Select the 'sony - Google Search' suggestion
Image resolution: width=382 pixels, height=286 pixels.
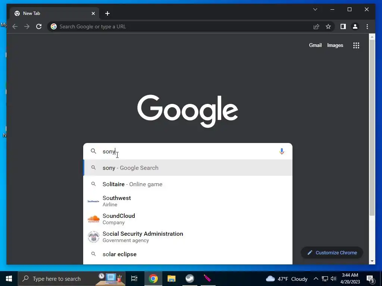(188, 168)
